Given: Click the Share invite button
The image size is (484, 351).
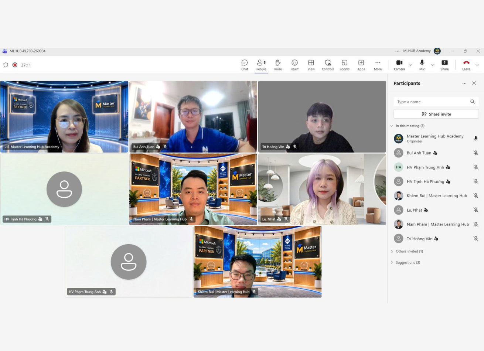Looking at the screenshot, I should [x=436, y=114].
